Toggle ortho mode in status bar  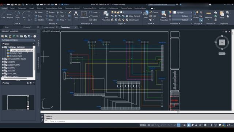tap(159, 125)
